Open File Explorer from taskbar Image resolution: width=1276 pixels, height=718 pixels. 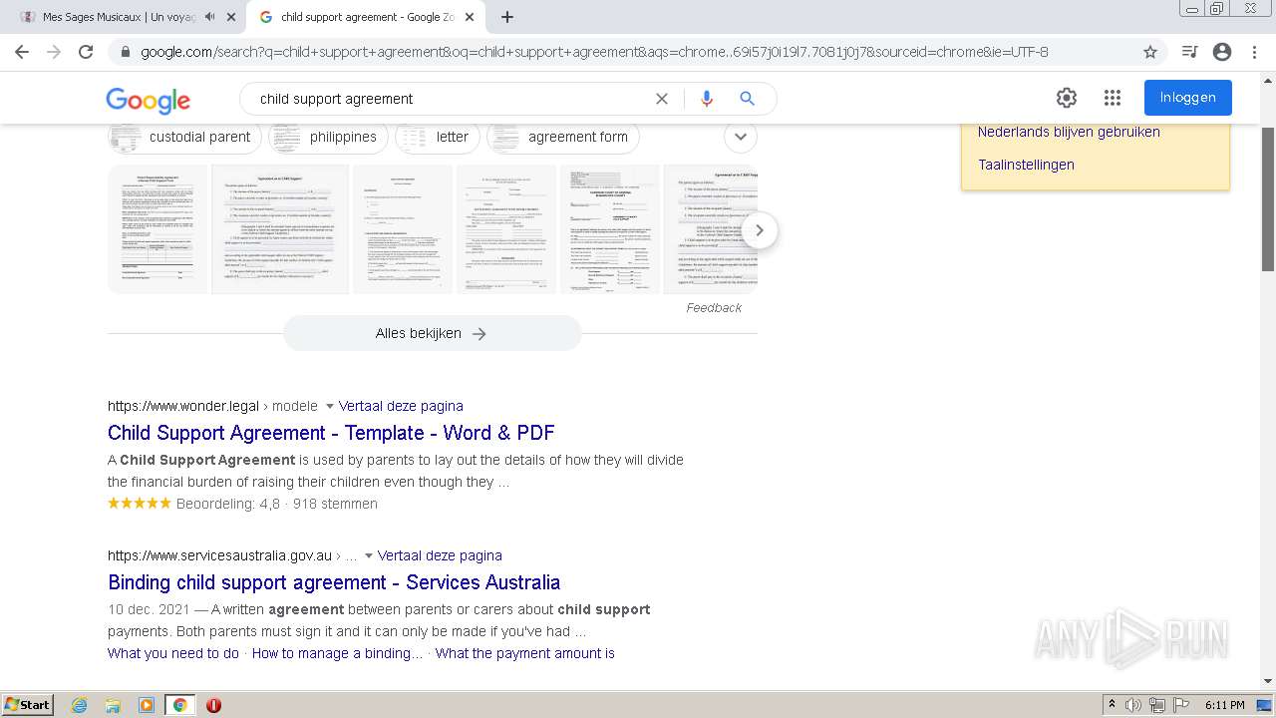tap(113, 705)
